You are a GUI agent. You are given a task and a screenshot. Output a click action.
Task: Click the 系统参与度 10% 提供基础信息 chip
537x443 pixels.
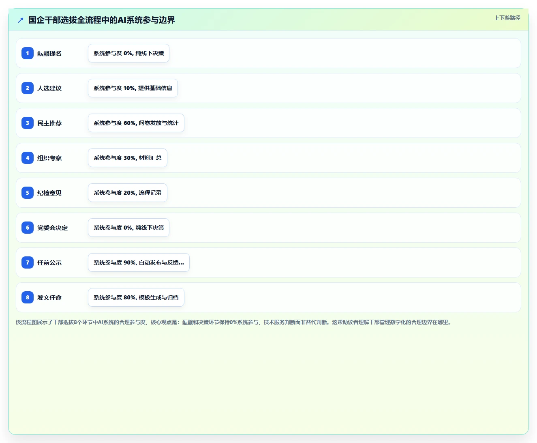[133, 88]
